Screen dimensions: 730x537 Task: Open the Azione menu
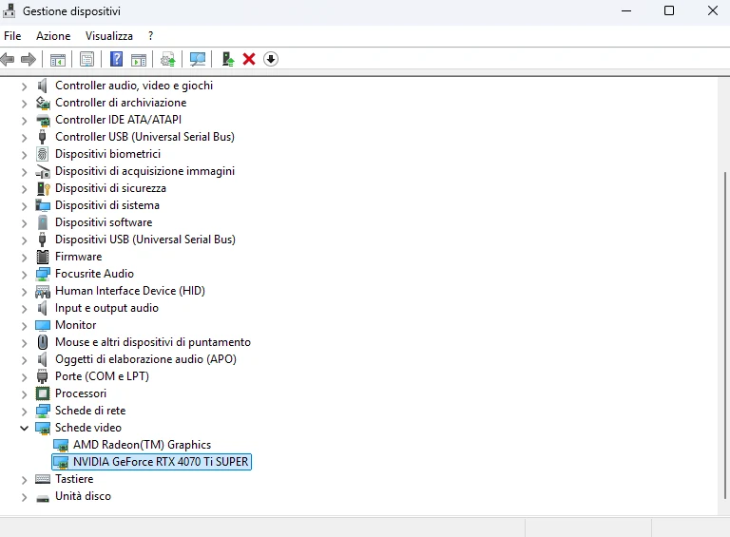pyautogui.click(x=53, y=36)
